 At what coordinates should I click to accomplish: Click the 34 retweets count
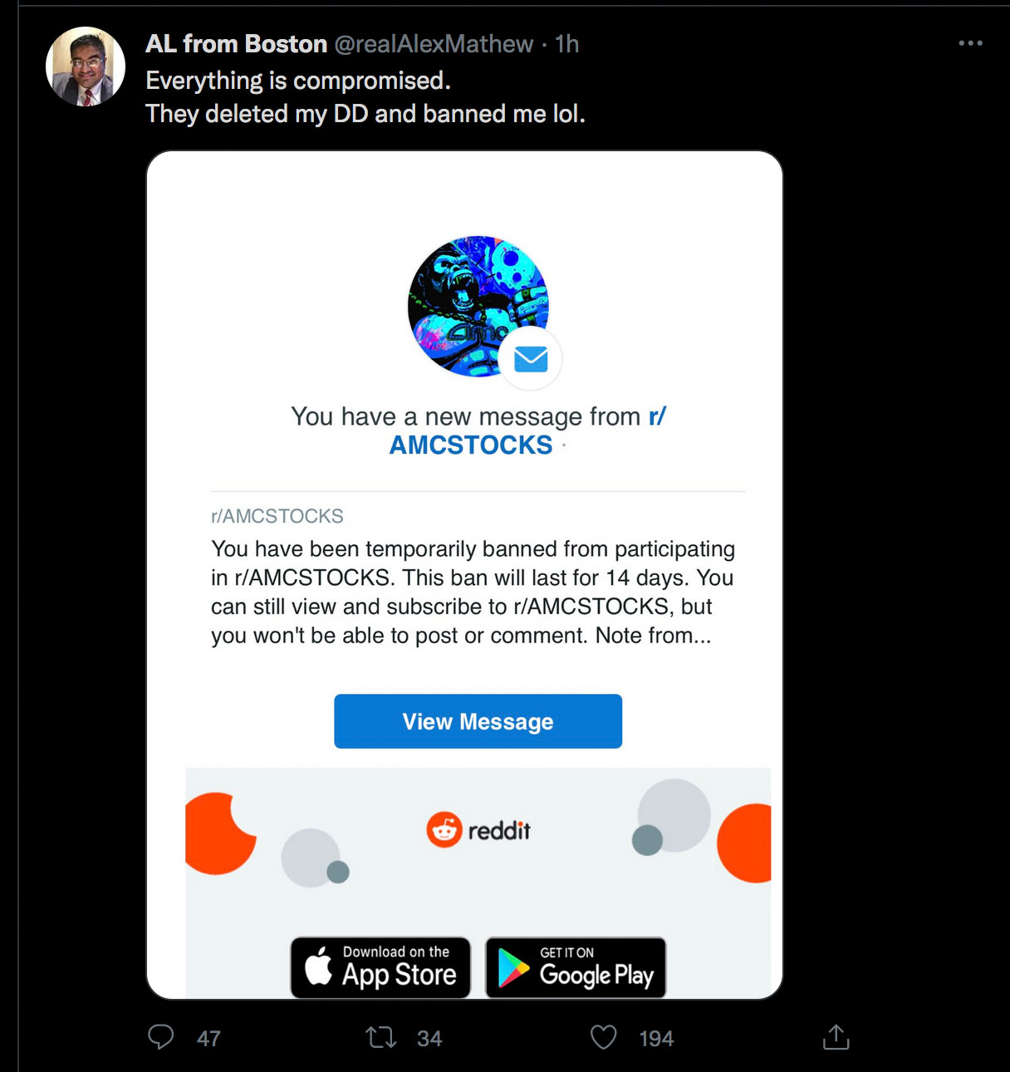(x=429, y=1039)
